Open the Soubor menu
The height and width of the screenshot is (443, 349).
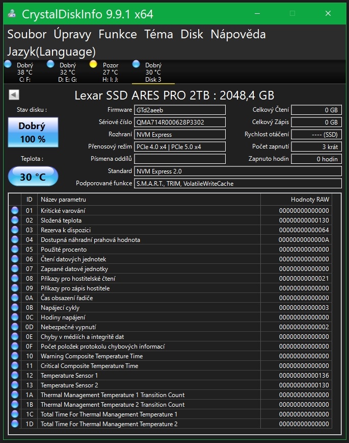click(x=27, y=35)
